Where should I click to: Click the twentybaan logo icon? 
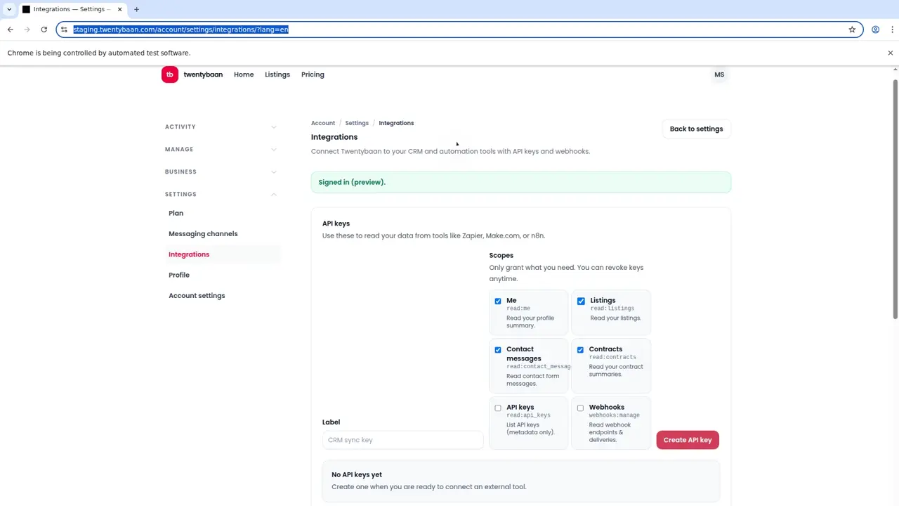click(x=170, y=74)
